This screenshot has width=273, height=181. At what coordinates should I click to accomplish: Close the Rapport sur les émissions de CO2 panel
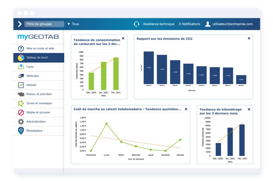click(x=249, y=38)
